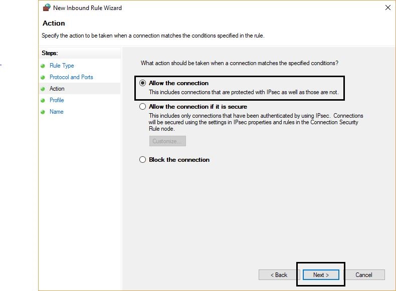Click the greyed-out Customize button
This screenshot has height=291, width=396.
pyautogui.click(x=167, y=141)
